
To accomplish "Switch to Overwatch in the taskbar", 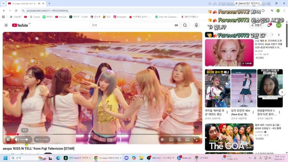I will pyautogui.click(x=201, y=158).
